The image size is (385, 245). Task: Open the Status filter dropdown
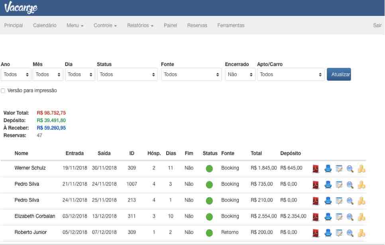pos(127,74)
